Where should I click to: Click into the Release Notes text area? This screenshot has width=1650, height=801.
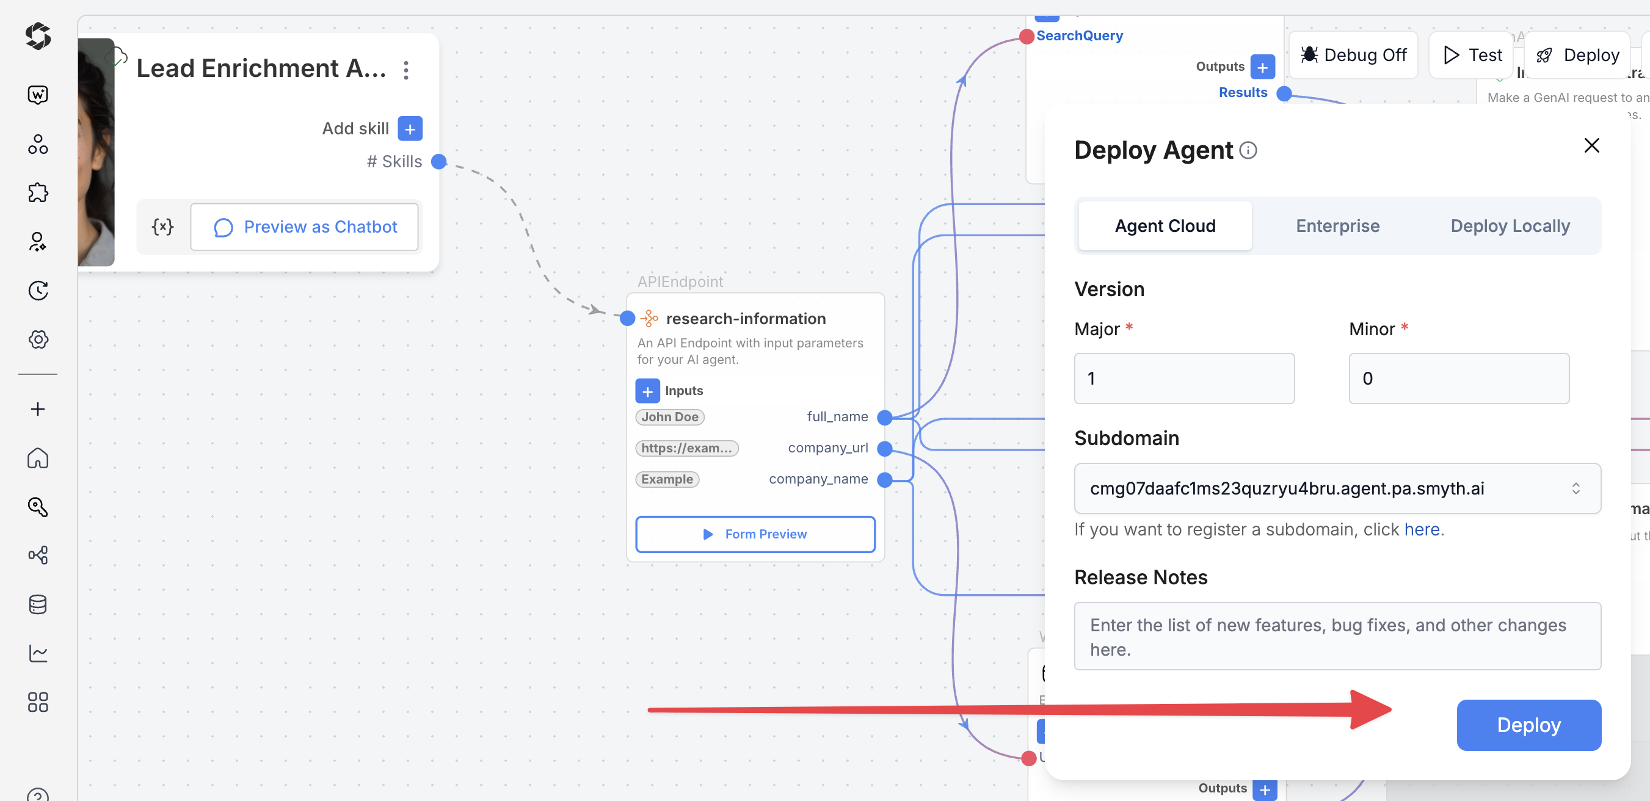(x=1337, y=636)
